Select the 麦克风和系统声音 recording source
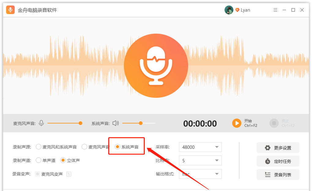 click(x=39, y=146)
